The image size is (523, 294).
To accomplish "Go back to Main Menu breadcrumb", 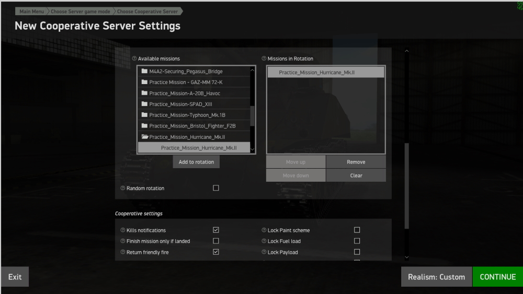I will [31, 11].
